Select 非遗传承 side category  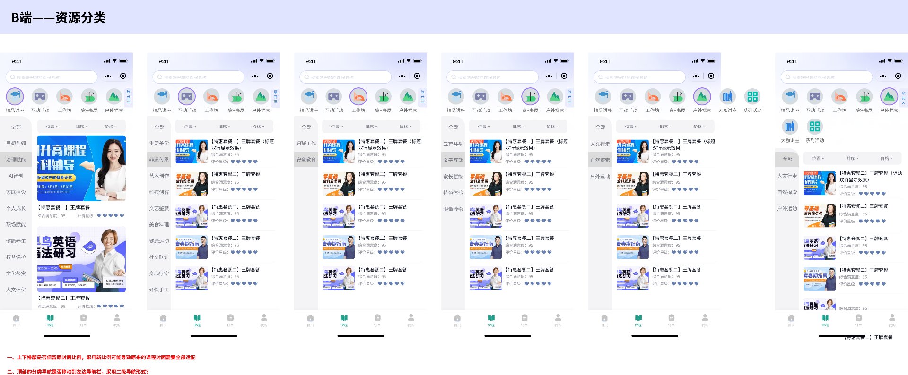159,160
